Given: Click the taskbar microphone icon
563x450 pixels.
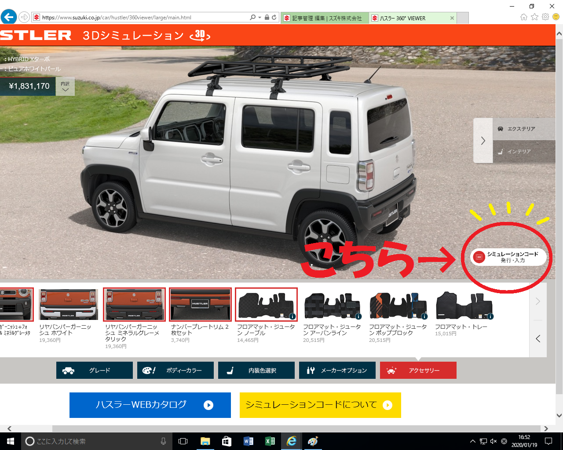Looking at the screenshot, I should 163,441.
